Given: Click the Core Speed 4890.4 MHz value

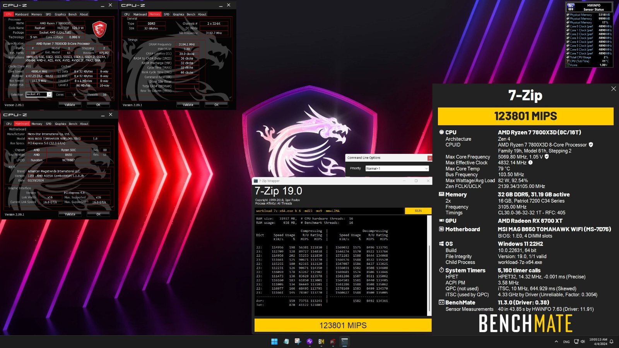Looking at the screenshot, I should (40, 72).
